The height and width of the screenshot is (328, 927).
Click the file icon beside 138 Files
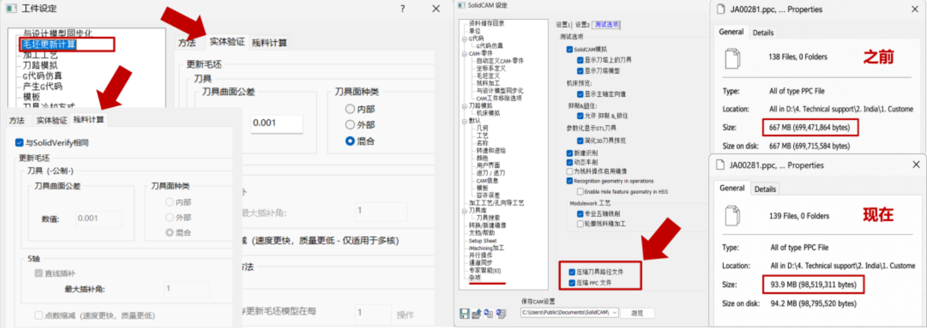[733, 58]
